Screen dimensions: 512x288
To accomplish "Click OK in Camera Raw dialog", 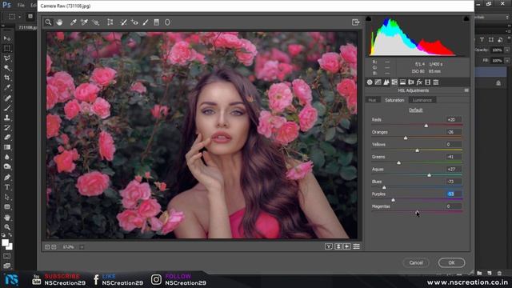I will (451, 262).
